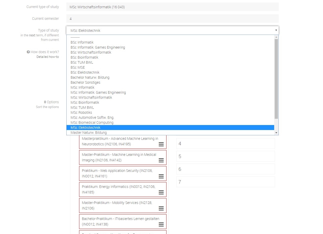
Task: Click priority slot number 5
Action: point(225,156)
